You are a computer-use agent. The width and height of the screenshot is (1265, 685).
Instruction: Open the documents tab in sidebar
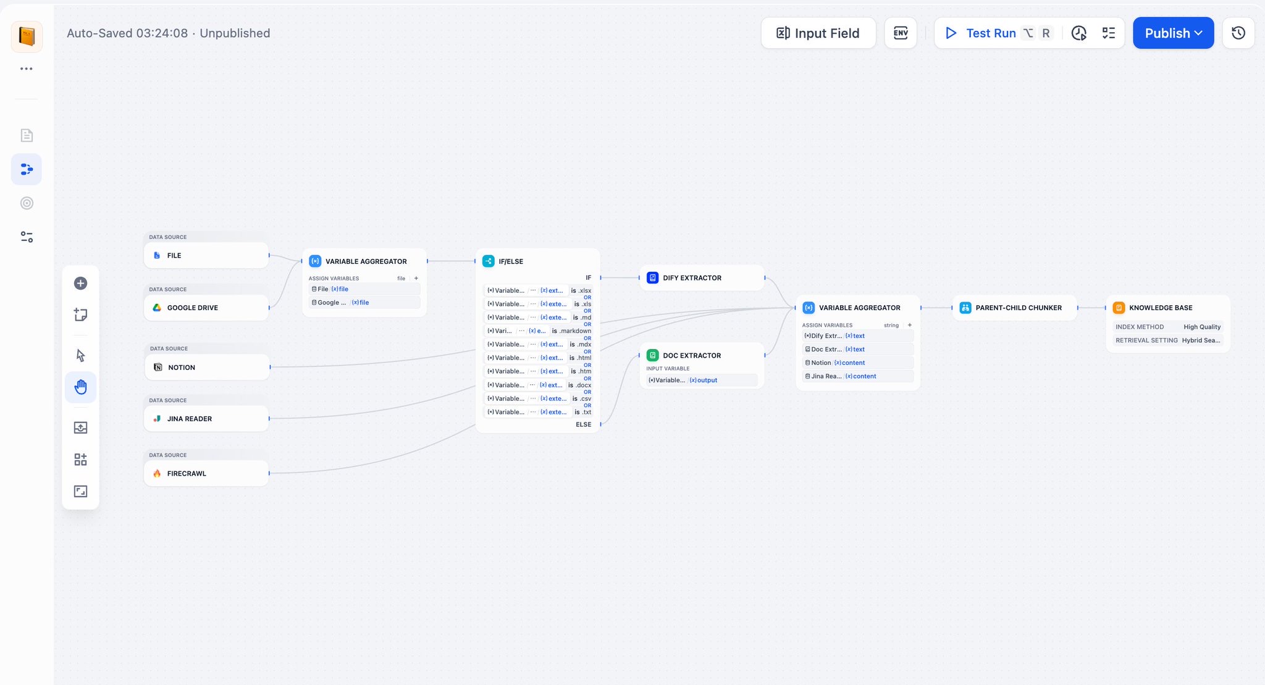(x=27, y=135)
